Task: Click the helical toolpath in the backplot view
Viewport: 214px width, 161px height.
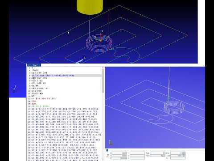Action: [x=174, y=108]
